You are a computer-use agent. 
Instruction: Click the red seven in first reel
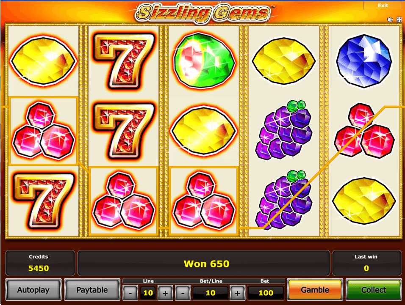pos(44,201)
